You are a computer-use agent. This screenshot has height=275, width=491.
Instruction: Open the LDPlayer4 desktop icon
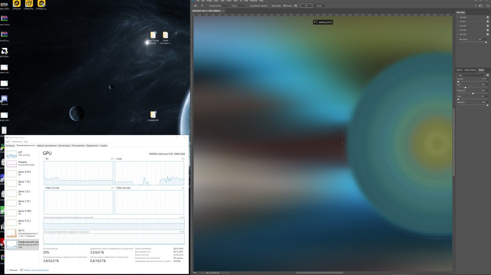point(17,5)
